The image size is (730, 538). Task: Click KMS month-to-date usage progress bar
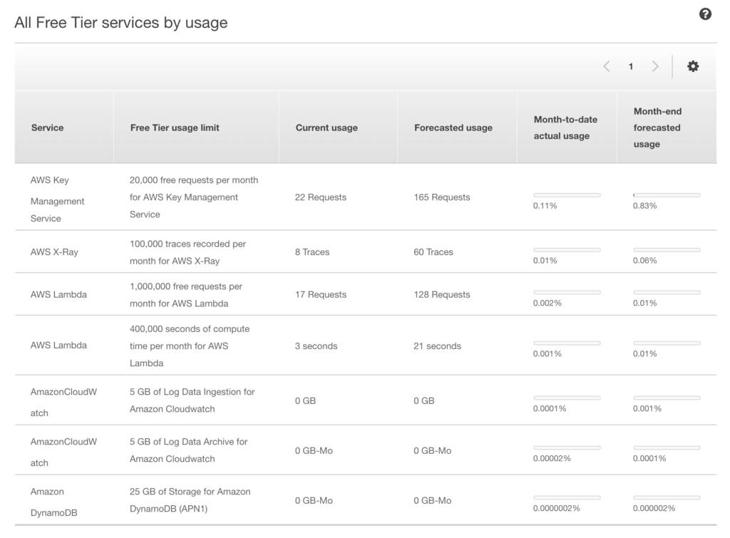pos(567,195)
